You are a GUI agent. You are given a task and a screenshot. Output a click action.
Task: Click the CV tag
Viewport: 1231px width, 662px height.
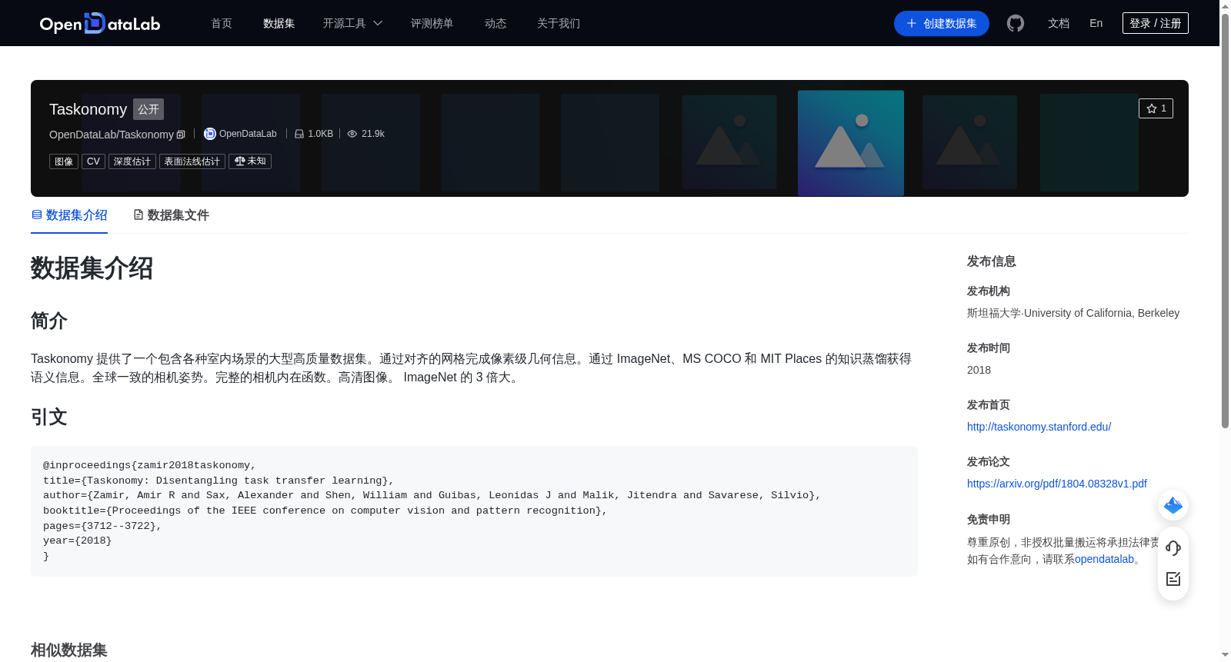coord(93,161)
